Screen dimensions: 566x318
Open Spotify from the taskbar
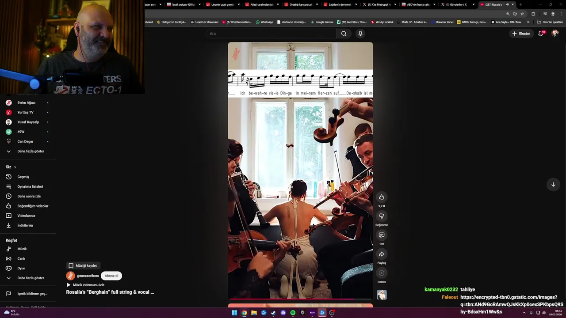pyautogui.click(x=293, y=313)
